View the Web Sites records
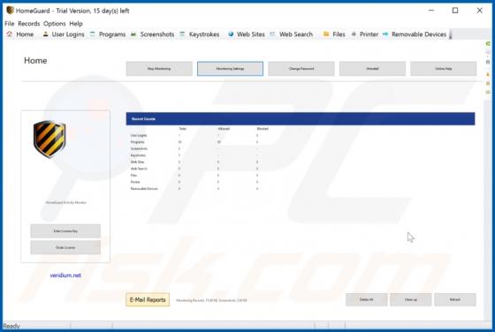Screen dimensions: 495x332 point(247,34)
